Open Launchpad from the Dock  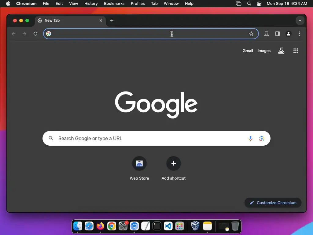179,226
